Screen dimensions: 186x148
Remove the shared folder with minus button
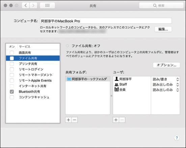click(75, 120)
